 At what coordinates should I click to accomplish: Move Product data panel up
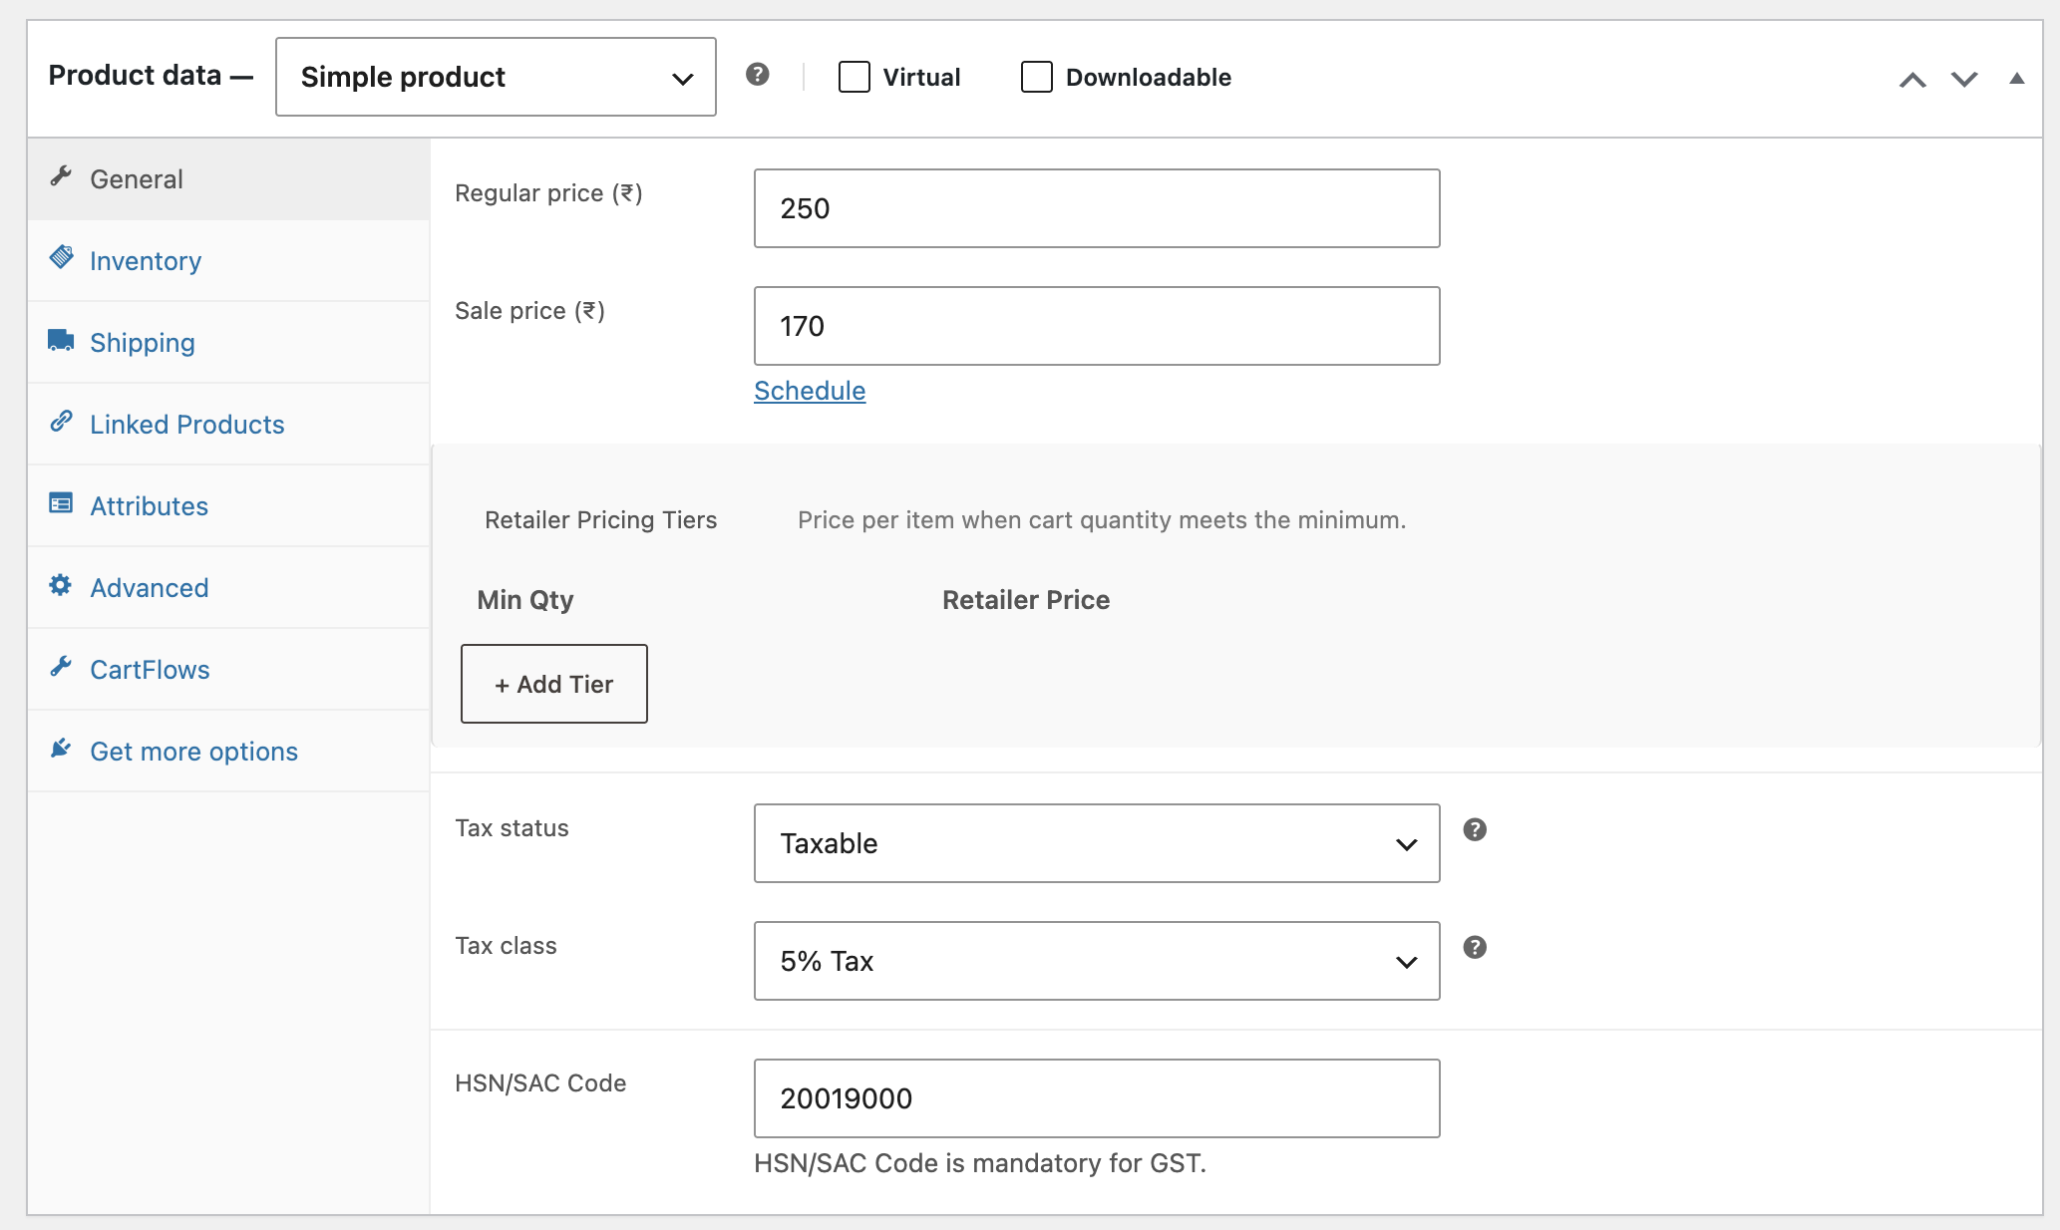tap(1912, 79)
